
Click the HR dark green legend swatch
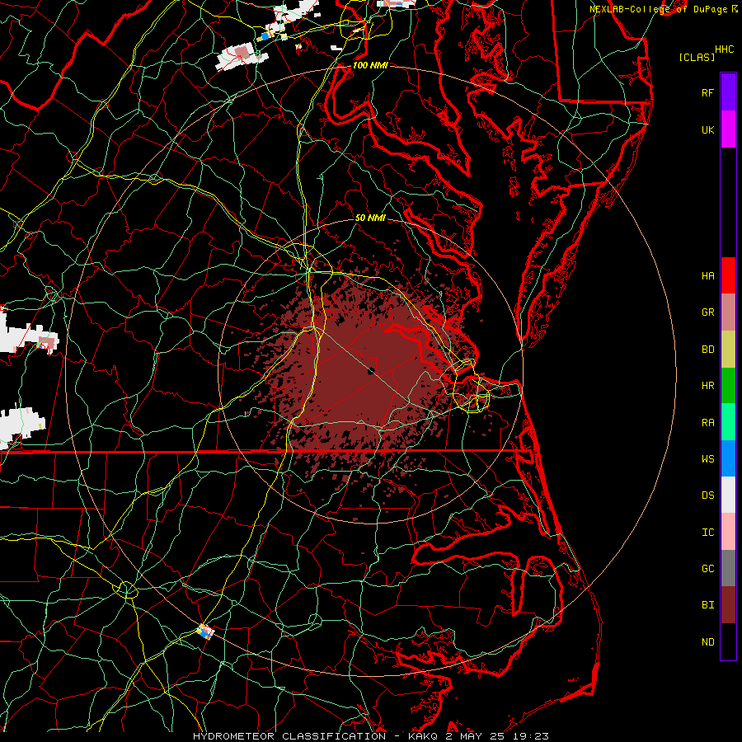[728, 386]
